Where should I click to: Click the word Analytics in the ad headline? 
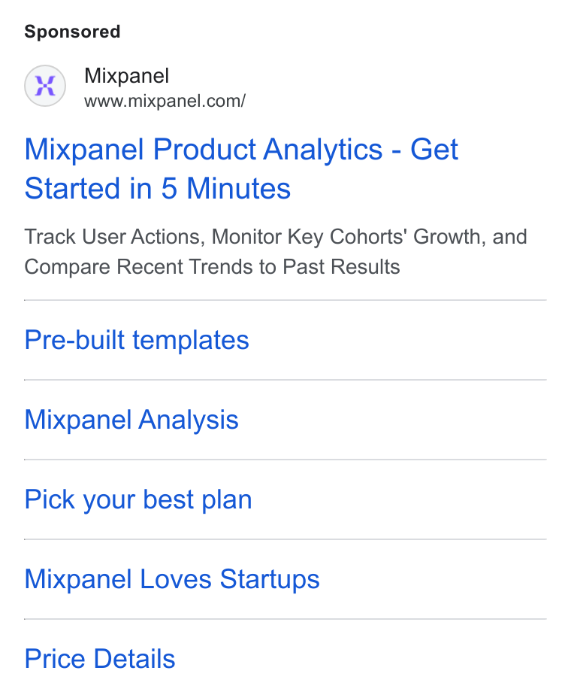(323, 150)
